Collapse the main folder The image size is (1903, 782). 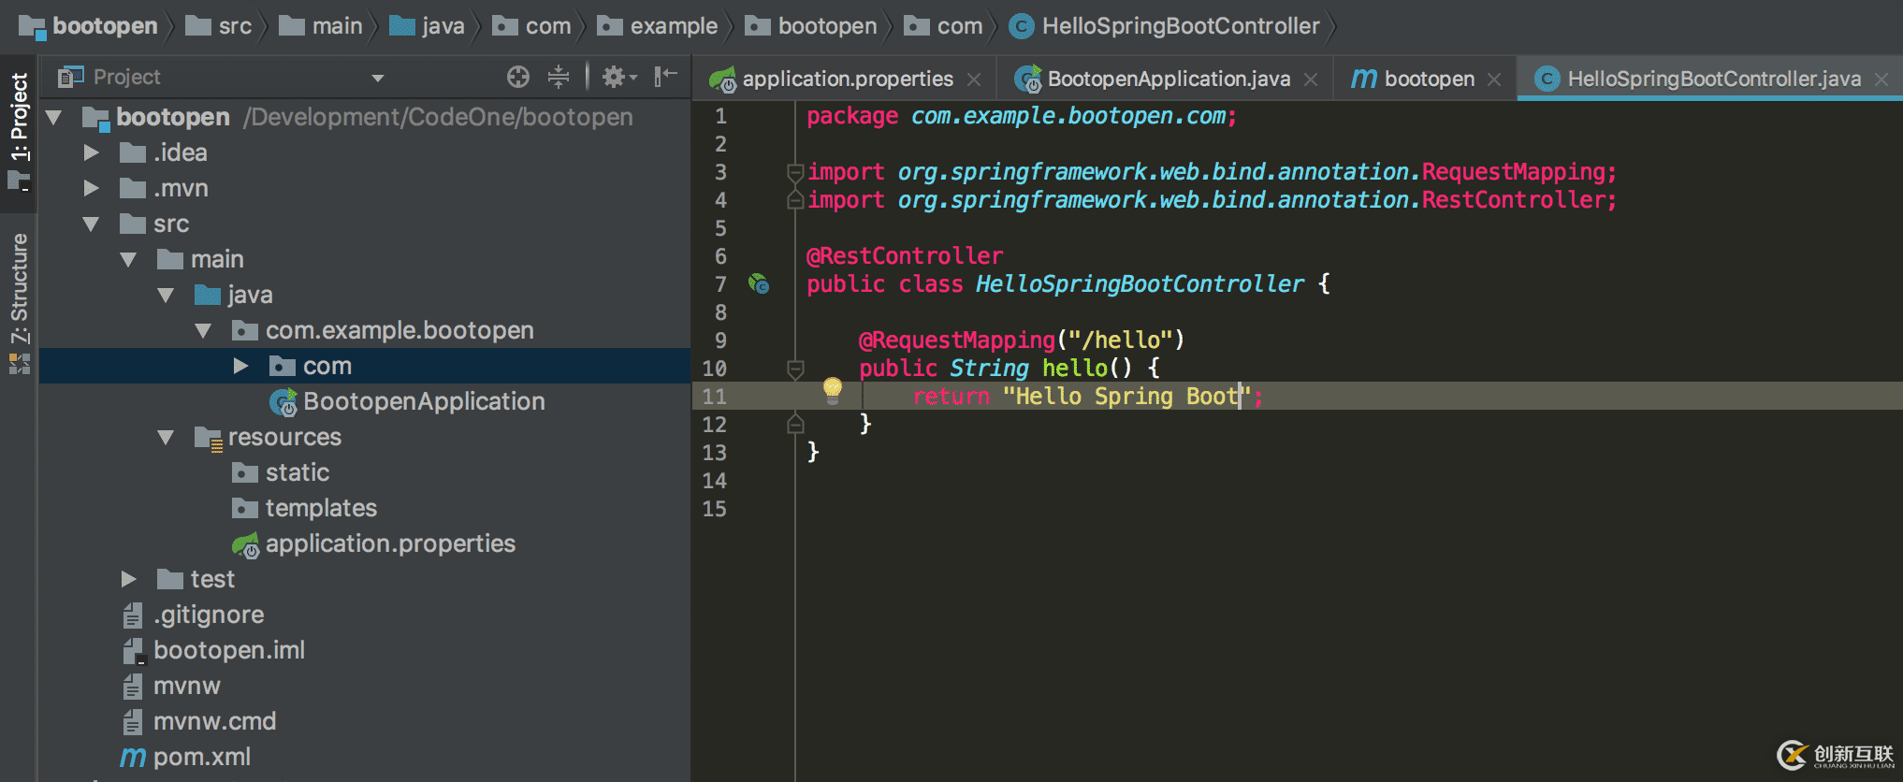[128, 259]
